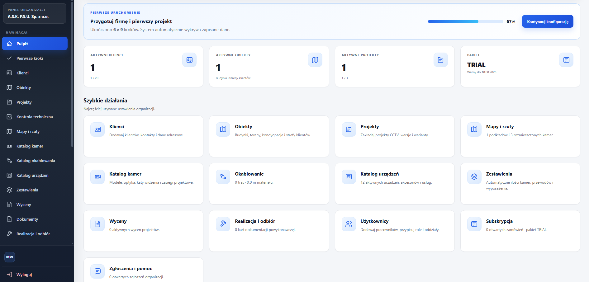Click the Okablowanie quick action card icon

point(223,177)
